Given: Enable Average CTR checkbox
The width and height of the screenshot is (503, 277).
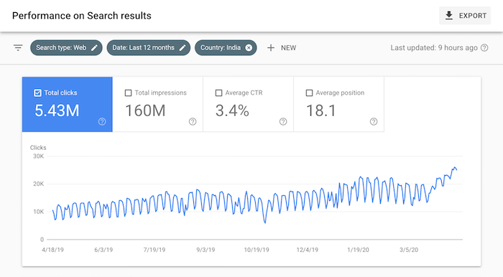Looking at the screenshot, I should tap(218, 93).
